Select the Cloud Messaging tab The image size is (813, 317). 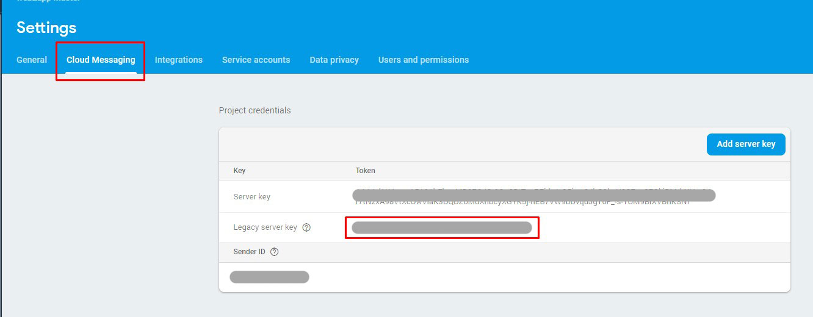[101, 60]
